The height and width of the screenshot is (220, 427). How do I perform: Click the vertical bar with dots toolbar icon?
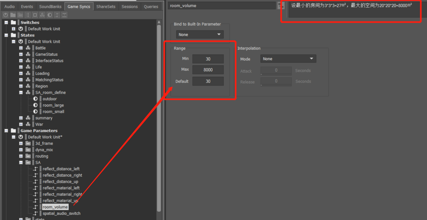(28, 15)
